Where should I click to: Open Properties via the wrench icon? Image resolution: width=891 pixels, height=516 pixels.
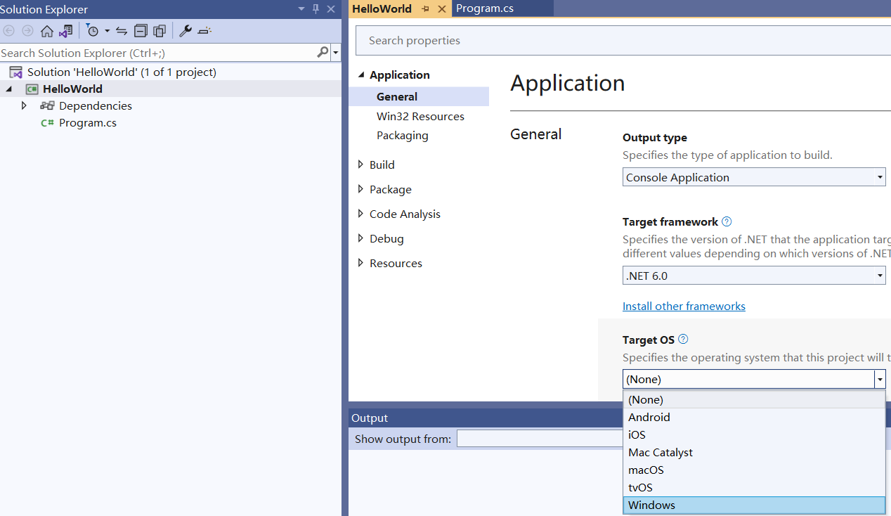point(186,31)
